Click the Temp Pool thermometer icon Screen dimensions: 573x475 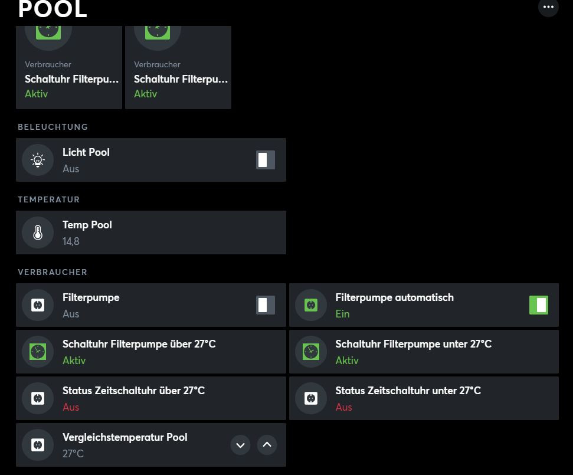38,232
